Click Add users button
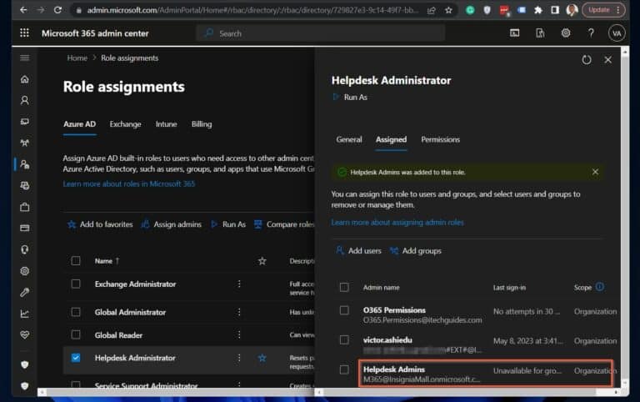 (358, 251)
